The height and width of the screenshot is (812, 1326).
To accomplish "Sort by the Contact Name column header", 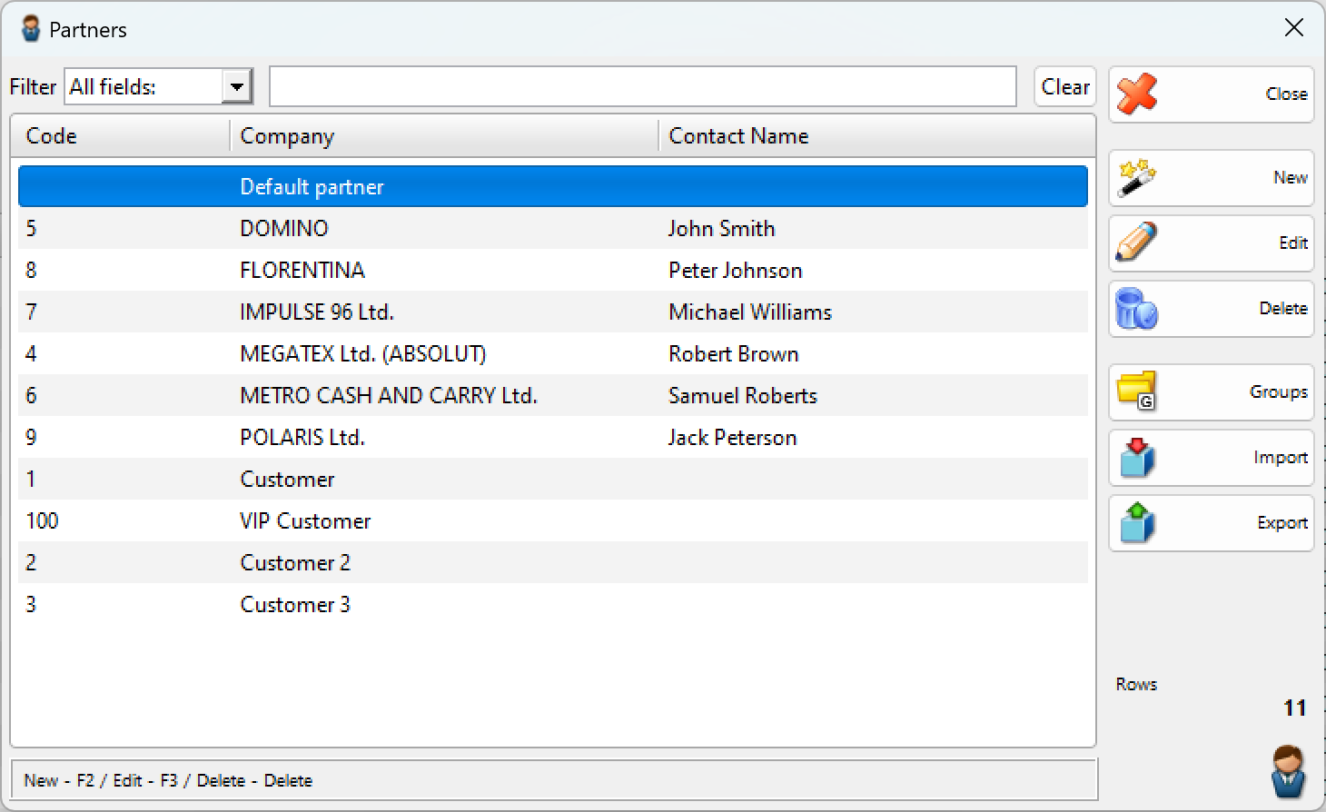I will (876, 136).
